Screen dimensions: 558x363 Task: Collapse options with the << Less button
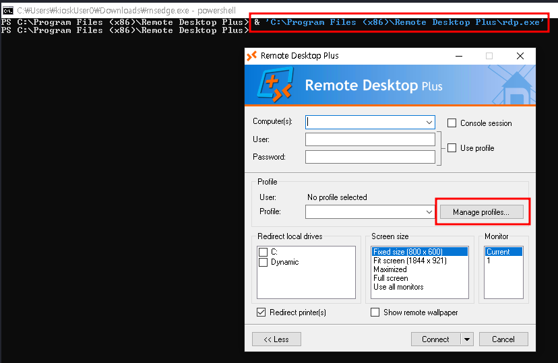[276, 339]
